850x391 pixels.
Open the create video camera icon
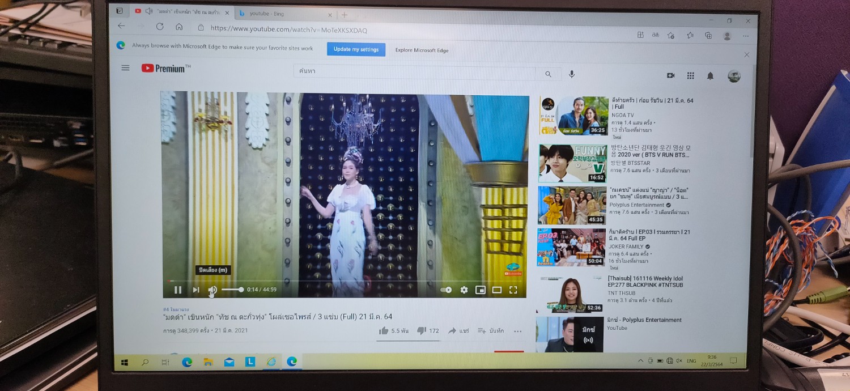point(671,75)
